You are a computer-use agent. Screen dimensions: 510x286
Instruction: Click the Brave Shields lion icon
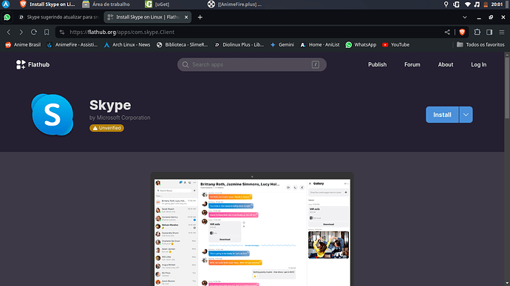tap(462, 32)
